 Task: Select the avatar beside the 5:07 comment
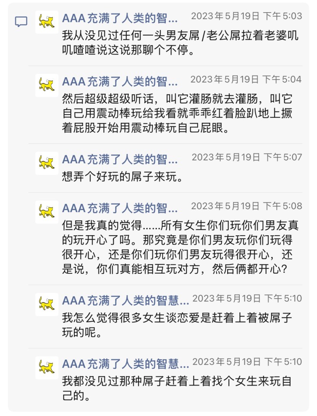coord(47,163)
